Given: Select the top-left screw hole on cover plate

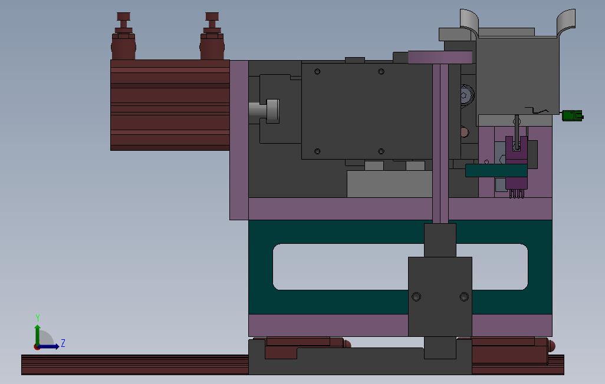Looking at the screenshot, I should tap(318, 72).
